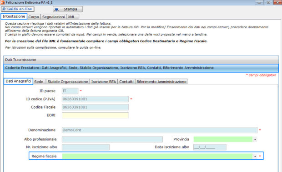
Task: Click the Denominazione field with DemoCont
Action: click(x=160, y=130)
